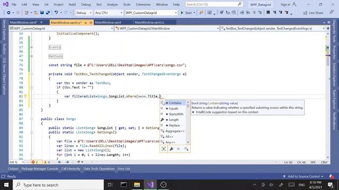The height and width of the screenshot is (190, 339).
Task: Save the current file with Save icon
Action: click(42, 13)
